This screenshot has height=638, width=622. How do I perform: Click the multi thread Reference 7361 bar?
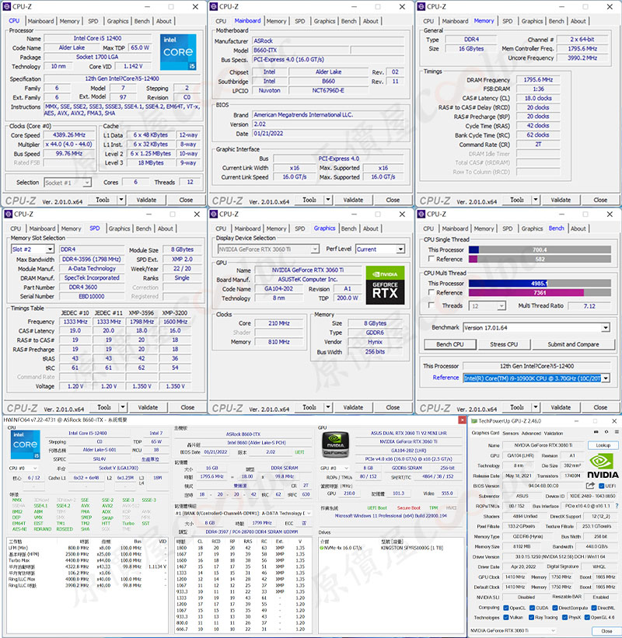(x=540, y=292)
